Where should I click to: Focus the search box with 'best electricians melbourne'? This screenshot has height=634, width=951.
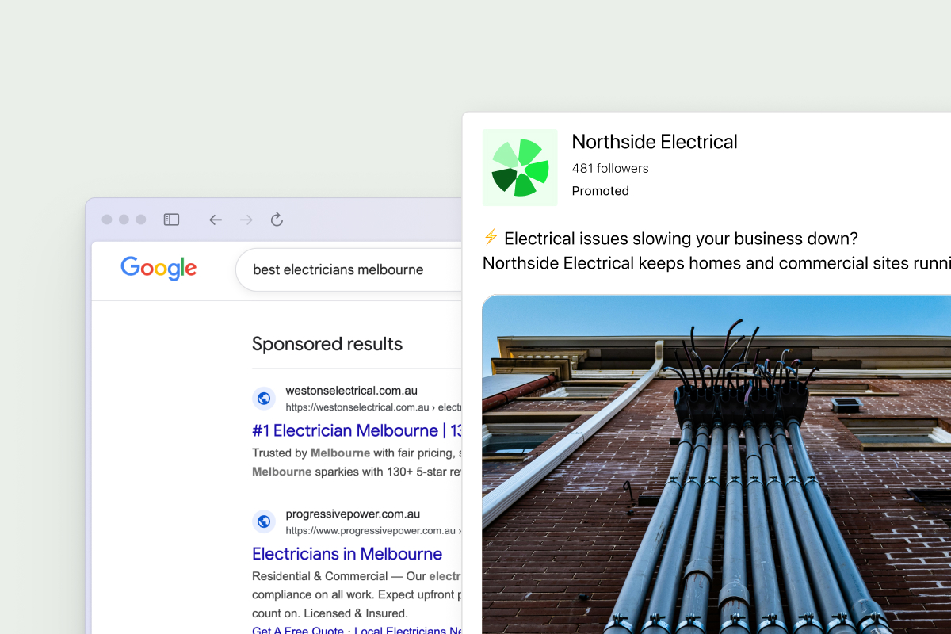coord(349,269)
